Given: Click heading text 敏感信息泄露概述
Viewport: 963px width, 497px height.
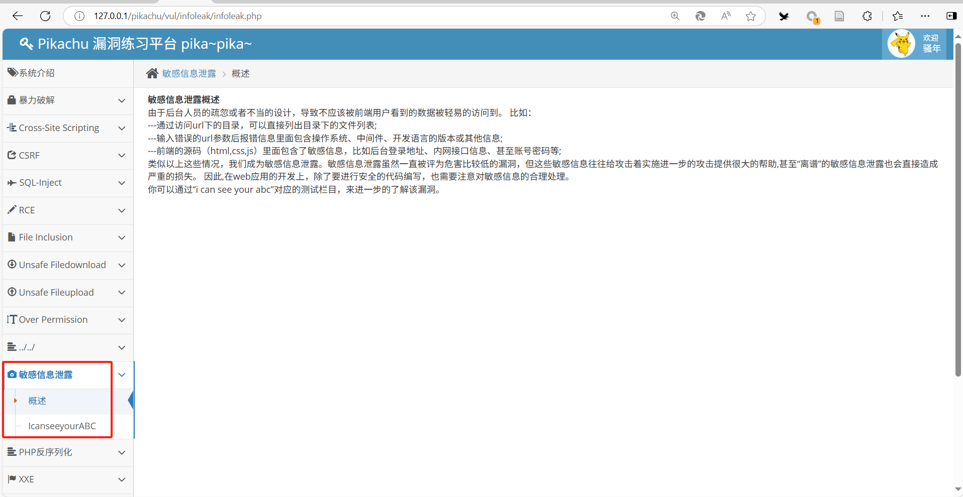Looking at the screenshot, I should (184, 100).
